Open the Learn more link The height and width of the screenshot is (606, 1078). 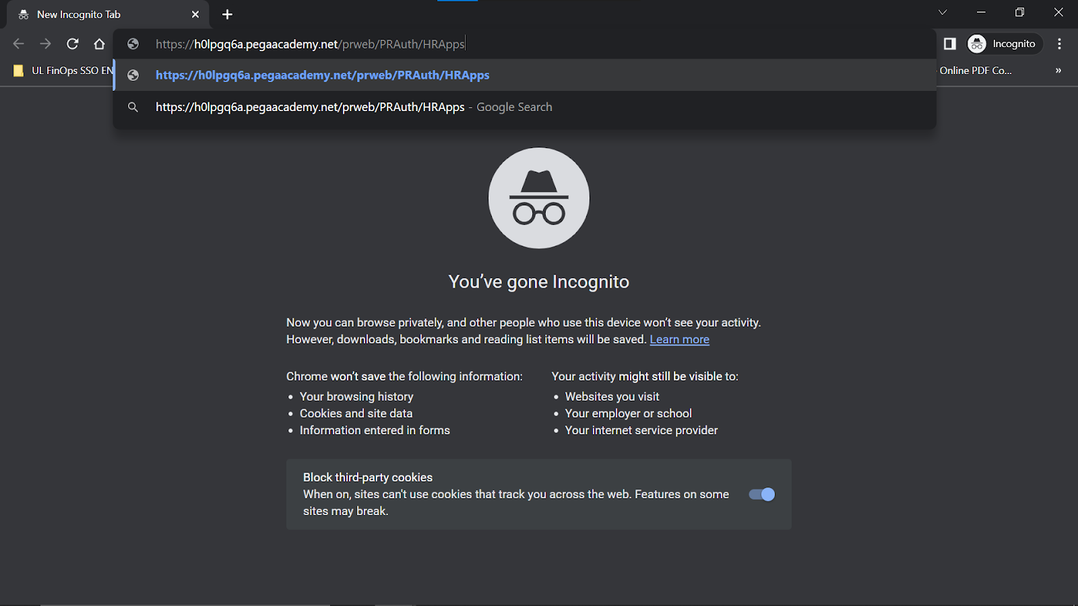[x=679, y=339]
